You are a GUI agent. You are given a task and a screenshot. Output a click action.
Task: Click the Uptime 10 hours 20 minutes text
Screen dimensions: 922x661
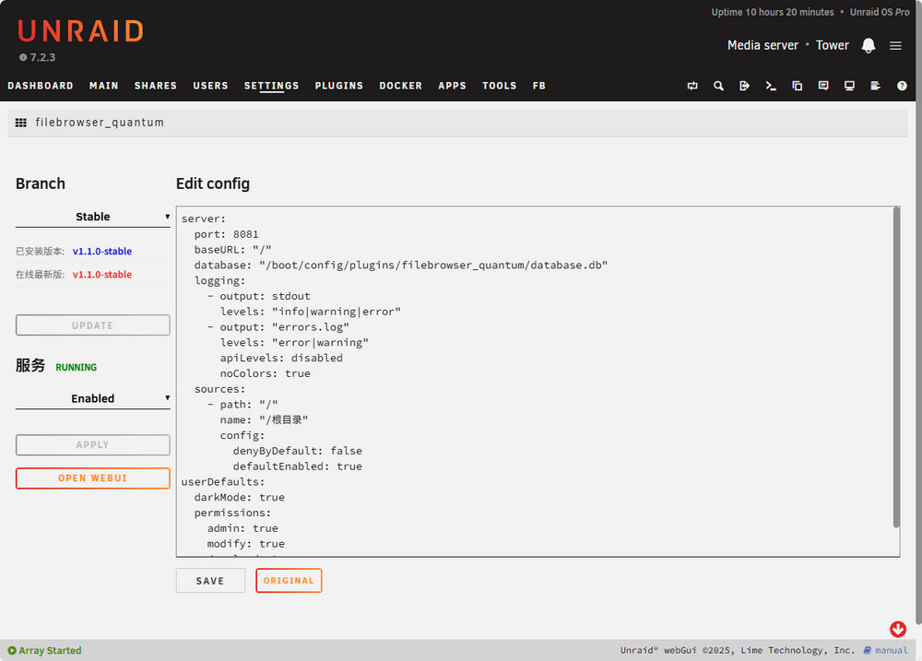pyautogui.click(x=773, y=12)
